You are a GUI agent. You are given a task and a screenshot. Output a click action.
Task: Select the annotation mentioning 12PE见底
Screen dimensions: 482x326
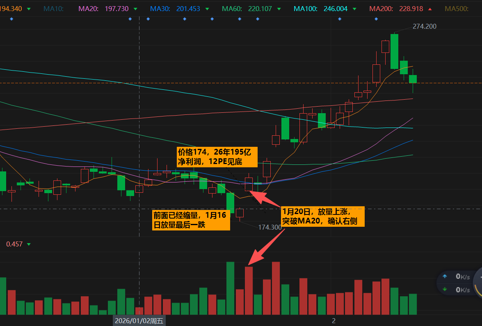[217, 157]
